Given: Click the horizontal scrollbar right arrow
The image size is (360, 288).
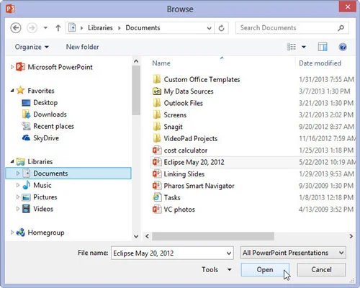Looking at the screenshot, I should pos(351,236).
